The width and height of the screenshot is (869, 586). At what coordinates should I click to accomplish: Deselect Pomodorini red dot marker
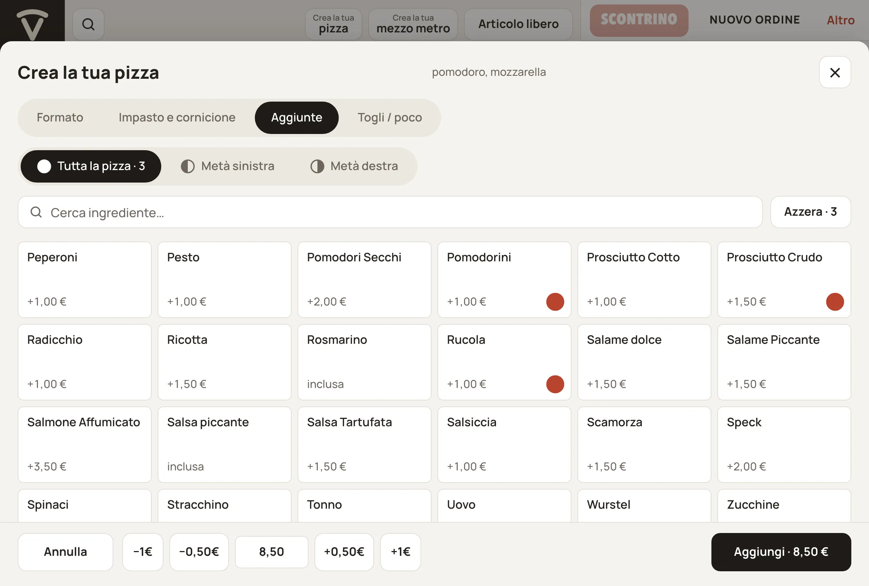(555, 301)
